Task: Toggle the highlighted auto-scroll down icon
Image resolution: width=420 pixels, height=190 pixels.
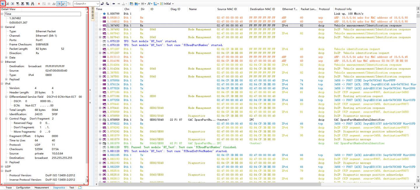Action: coord(59,4)
